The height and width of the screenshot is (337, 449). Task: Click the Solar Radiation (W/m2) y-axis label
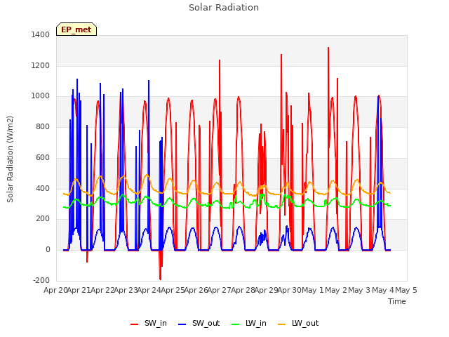click(10, 159)
